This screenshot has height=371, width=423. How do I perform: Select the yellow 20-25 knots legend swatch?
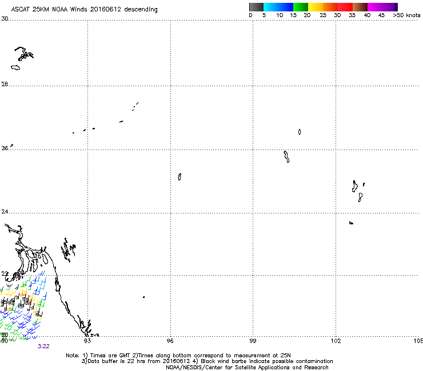tap(316, 7)
